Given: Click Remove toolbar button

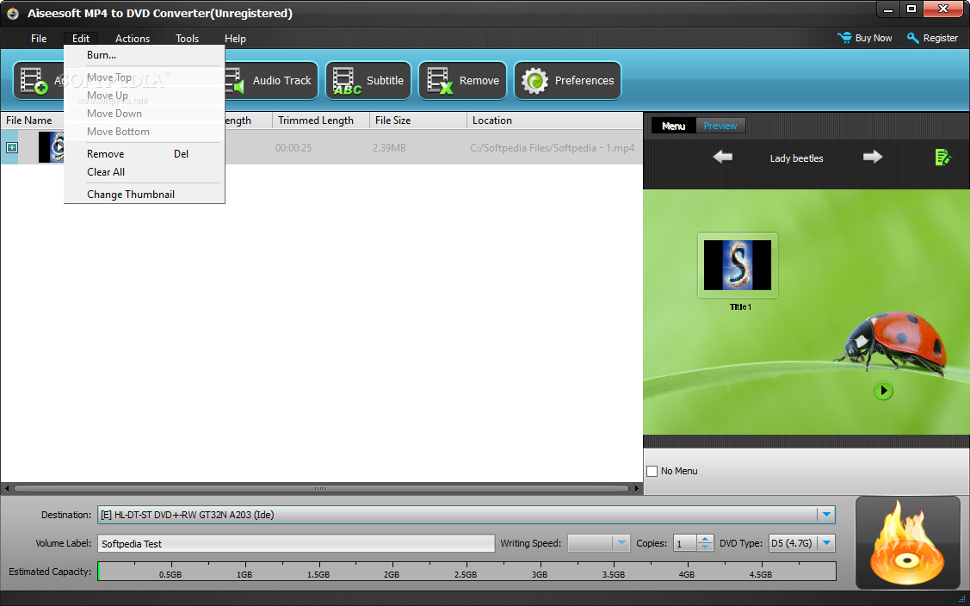Looking at the screenshot, I should [462, 80].
